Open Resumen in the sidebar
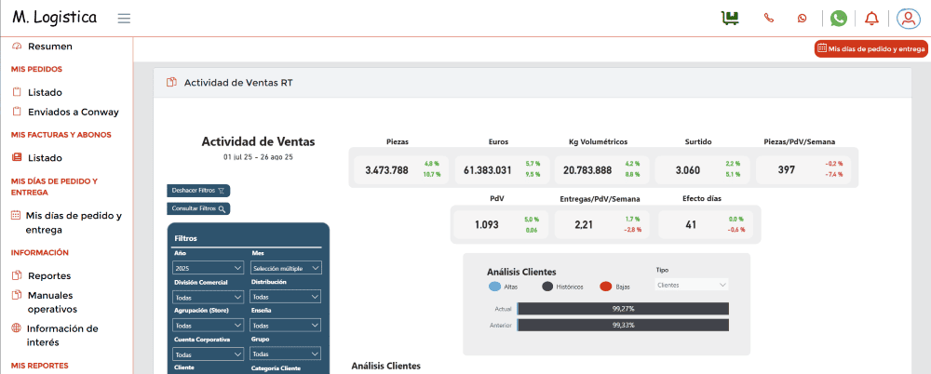Image resolution: width=931 pixels, height=374 pixels. tap(50, 46)
